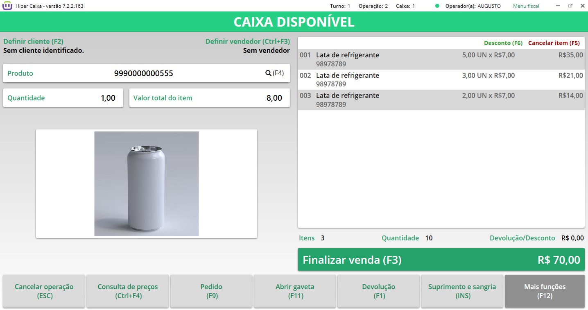
Task: Open Pedido (F9)
Action: (211, 291)
